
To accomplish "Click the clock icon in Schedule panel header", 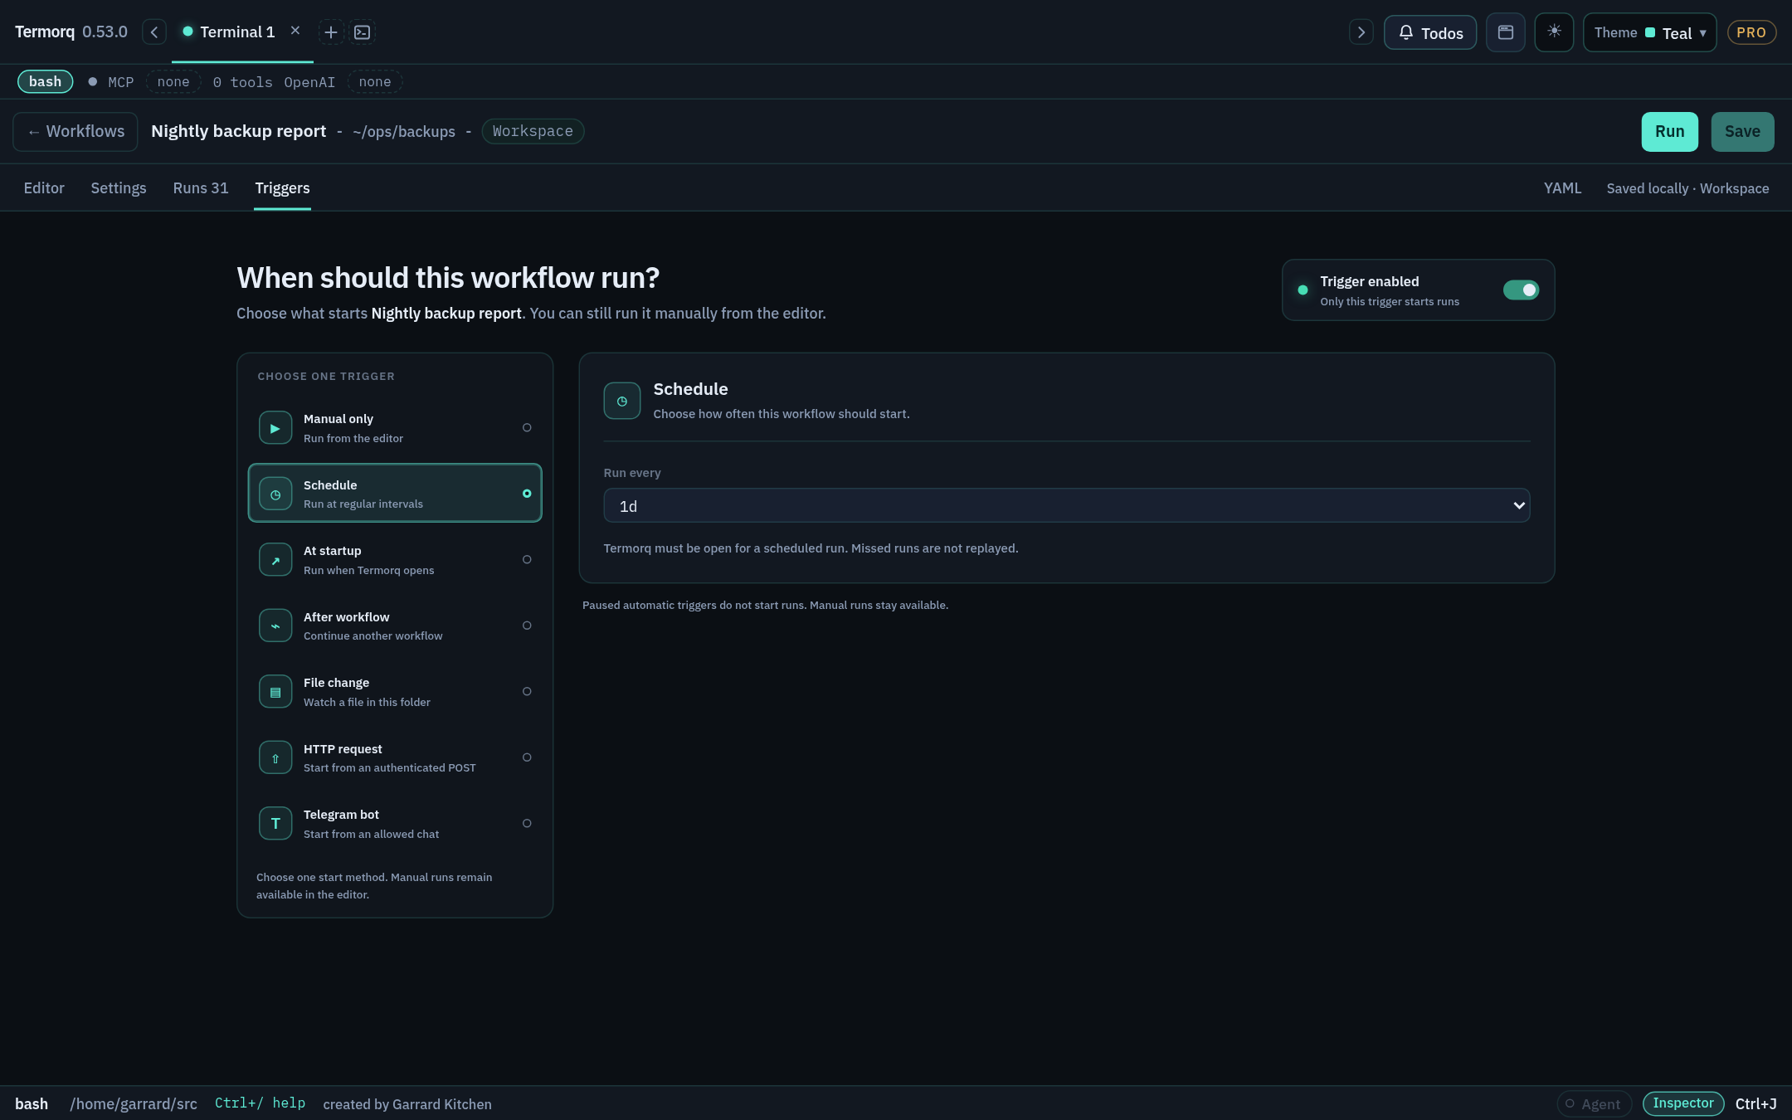I will pos(622,401).
